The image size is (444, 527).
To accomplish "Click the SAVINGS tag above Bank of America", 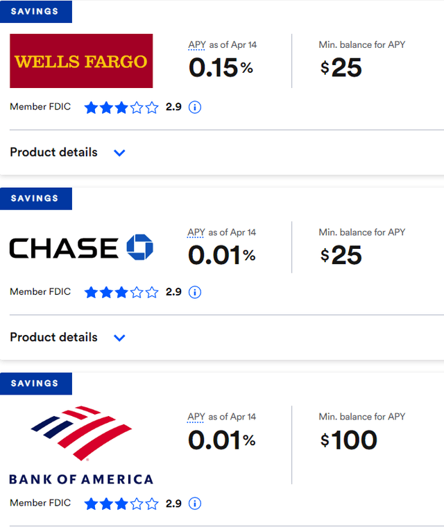I will click(35, 383).
